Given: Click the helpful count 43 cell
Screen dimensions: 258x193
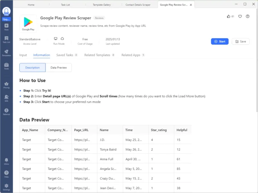Looking at the screenshot, I should [183, 179].
